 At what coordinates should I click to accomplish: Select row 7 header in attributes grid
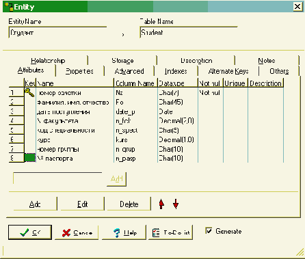pos(16,149)
